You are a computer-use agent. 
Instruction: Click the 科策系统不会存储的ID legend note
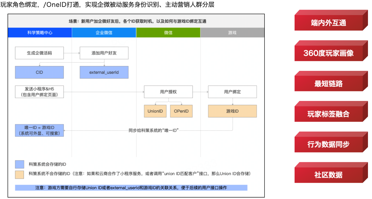[x=139, y=174]
